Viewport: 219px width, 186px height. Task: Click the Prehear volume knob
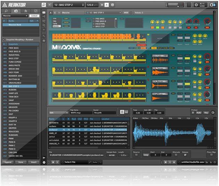click(213, 113)
